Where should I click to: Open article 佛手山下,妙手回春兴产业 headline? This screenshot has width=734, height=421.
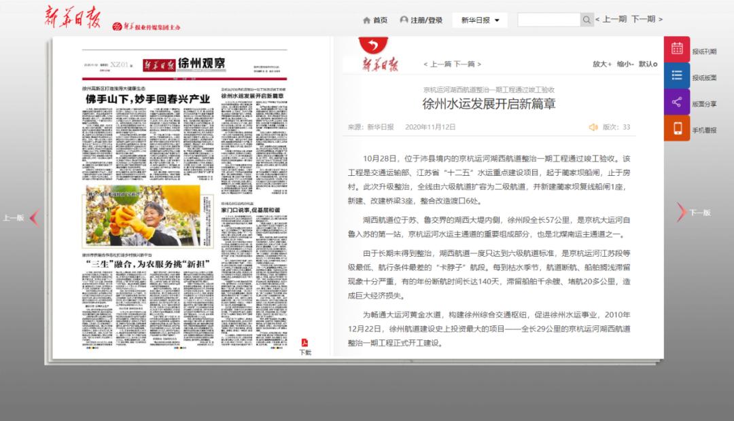point(147,99)
